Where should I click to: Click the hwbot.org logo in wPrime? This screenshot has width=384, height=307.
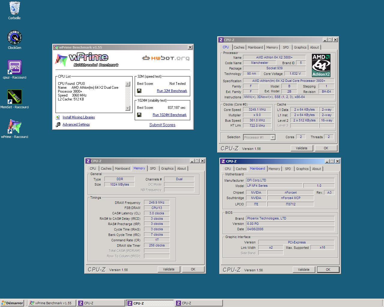click(x=166, y=58)
